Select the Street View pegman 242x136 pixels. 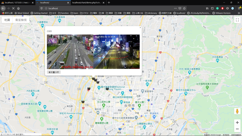point(237,111)
